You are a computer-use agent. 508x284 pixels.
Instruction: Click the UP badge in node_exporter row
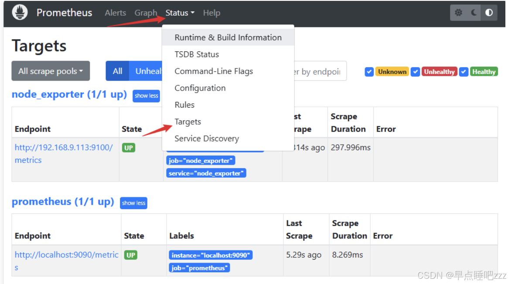click(x=129, y=148)
